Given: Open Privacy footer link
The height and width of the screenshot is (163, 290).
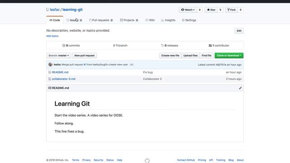Looking at the screenshot, I should (87, 160).
